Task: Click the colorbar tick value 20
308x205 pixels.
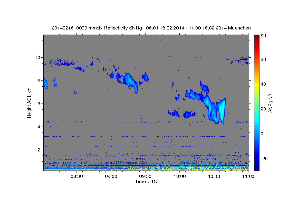Action: (263, 109)
